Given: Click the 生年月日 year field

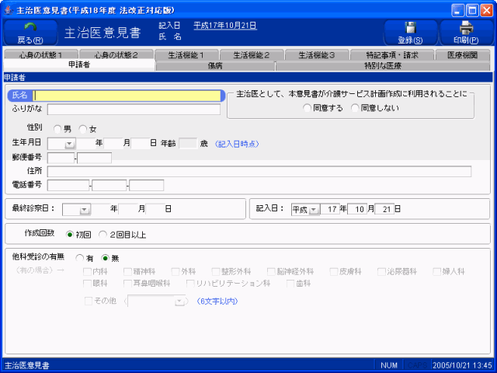Looking at the screenshot, I should pos(86,144).
